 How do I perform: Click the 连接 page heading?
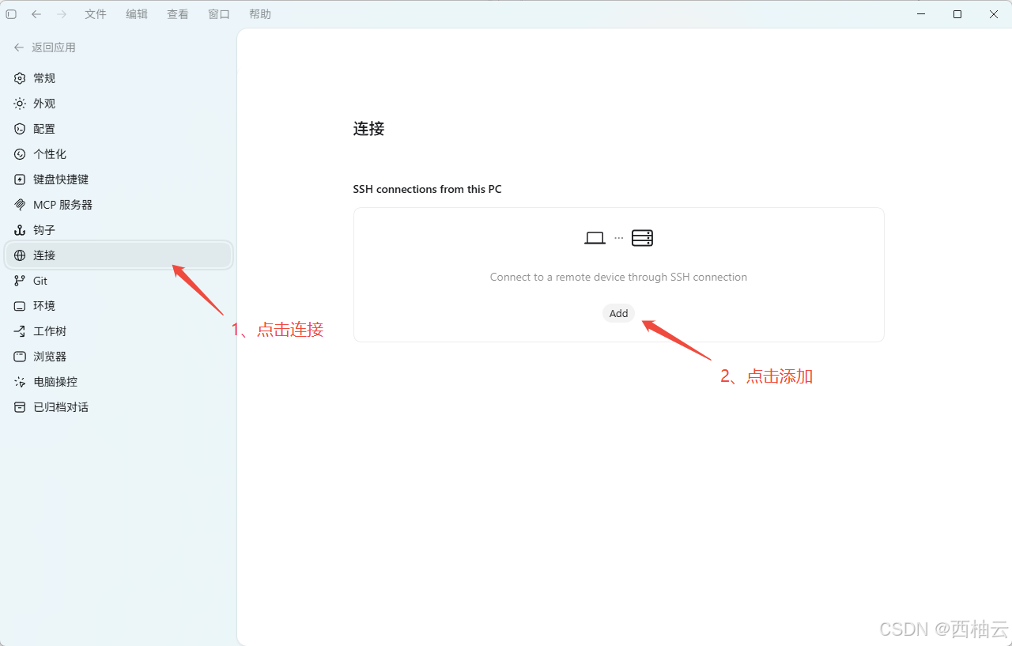[x=368, y=129]
